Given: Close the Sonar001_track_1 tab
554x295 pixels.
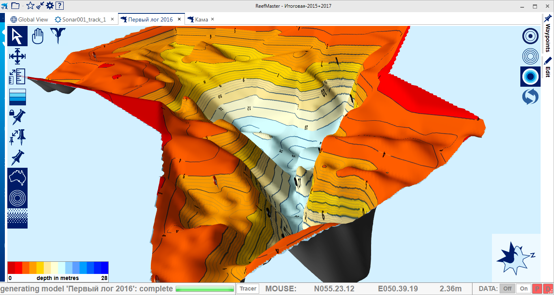Looking at the screenshot, I should (112, 19).
